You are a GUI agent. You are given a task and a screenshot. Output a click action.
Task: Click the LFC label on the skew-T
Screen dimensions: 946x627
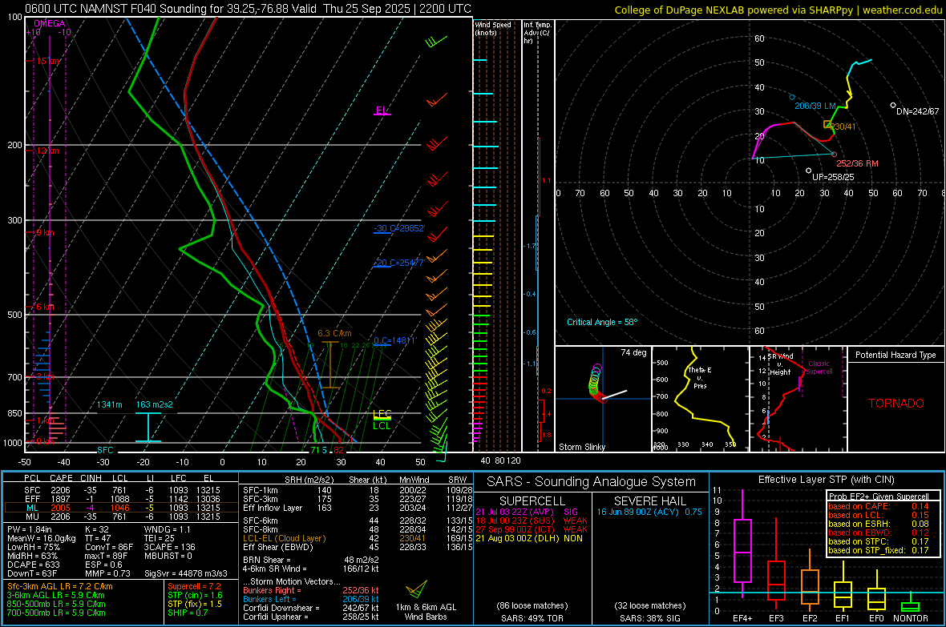tap(382, 413)
